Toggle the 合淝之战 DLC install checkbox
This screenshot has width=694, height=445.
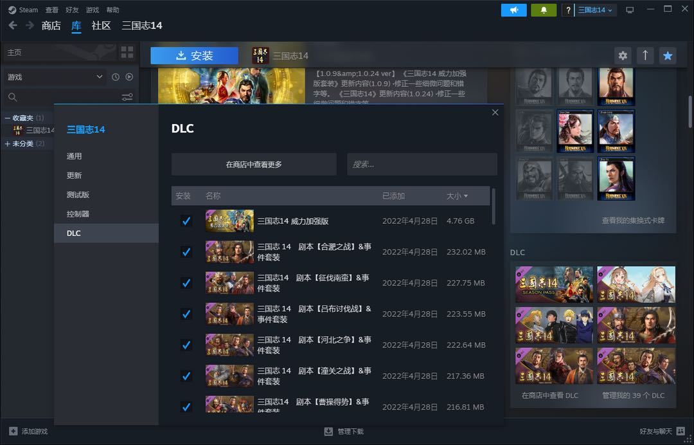(x=186, y=252)
